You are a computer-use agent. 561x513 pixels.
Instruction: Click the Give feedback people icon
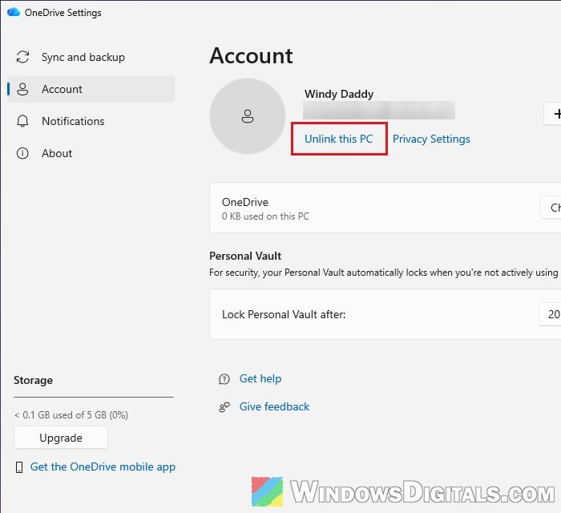224,407
